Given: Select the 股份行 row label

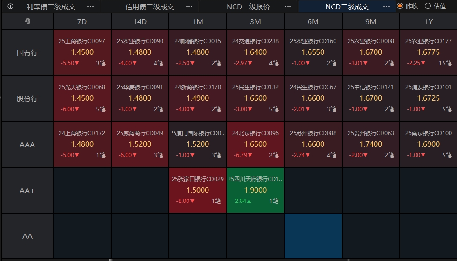Looking at the screenshot, I should coord(27,98).
